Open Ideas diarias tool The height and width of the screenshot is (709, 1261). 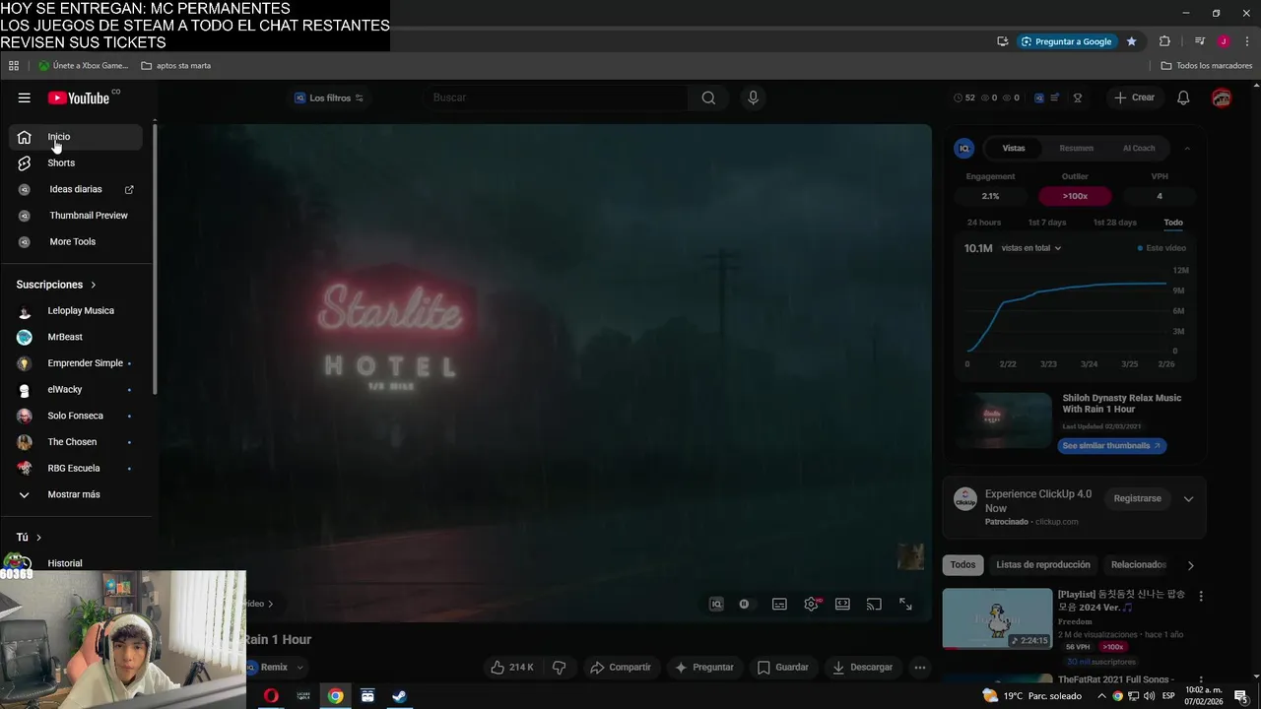click(76, 189)
